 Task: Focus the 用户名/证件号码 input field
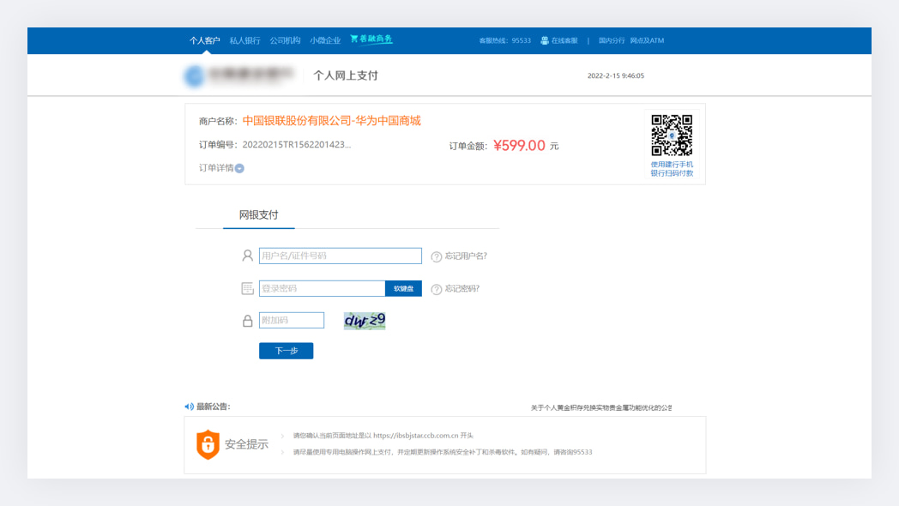click(x=340, y=256)
